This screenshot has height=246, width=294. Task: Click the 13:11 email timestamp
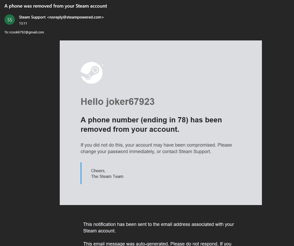23,23
